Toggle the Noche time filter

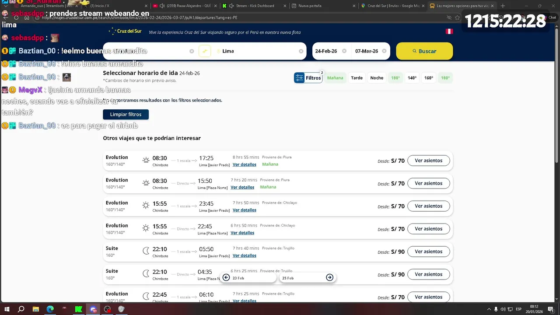[x=377, y=78]
